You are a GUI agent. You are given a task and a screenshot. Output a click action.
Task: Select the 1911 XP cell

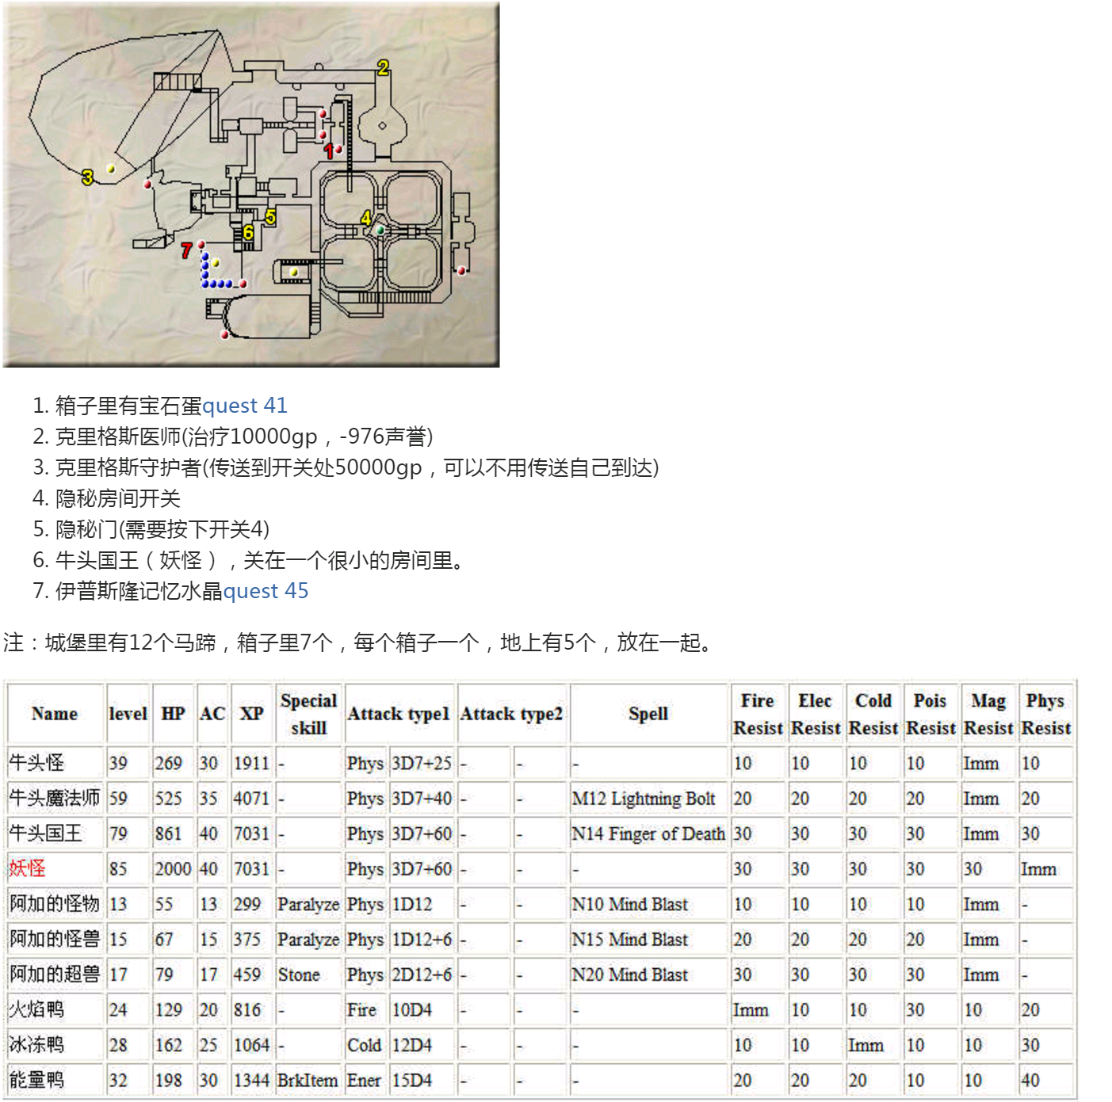[x=252, y=763]
